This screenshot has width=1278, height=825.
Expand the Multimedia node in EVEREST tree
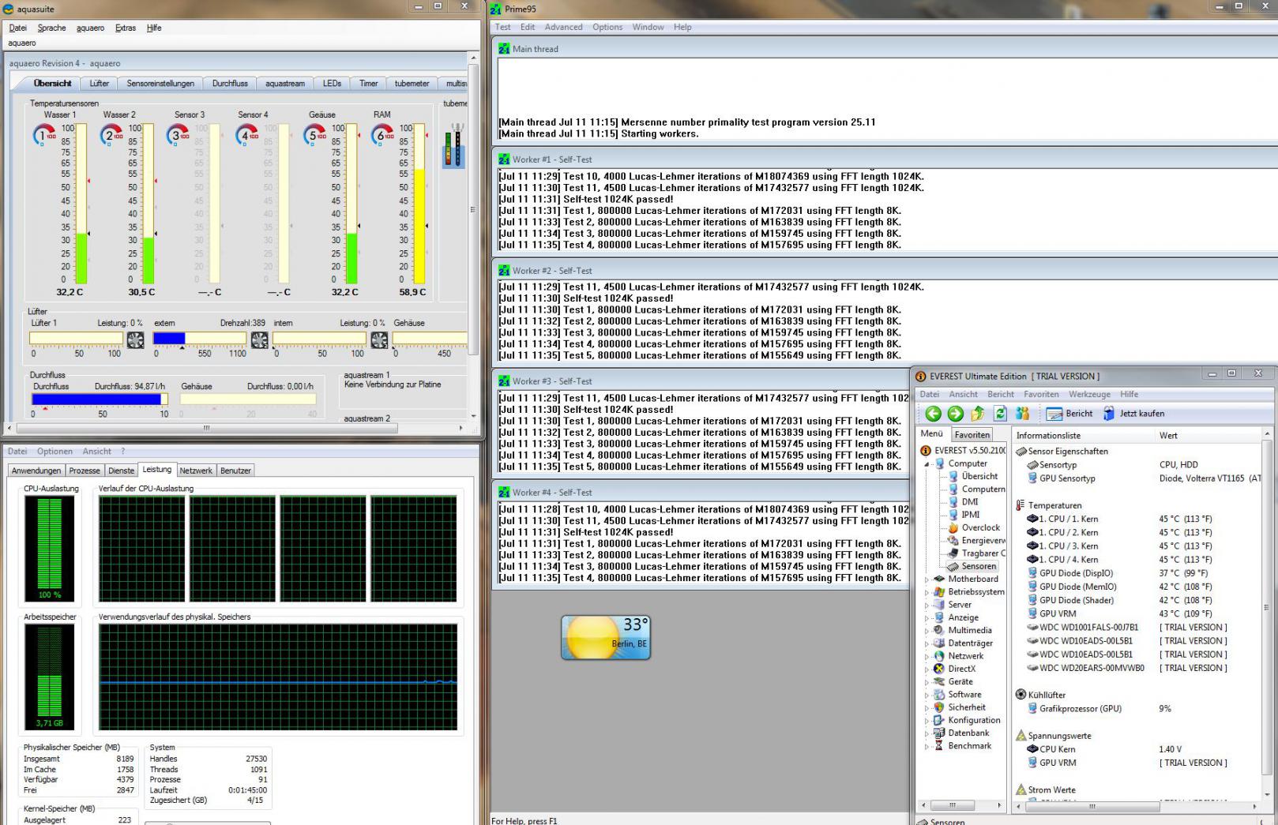coord(927,631)
